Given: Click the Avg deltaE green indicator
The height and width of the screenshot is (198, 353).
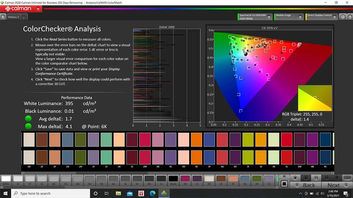Looking at the screenshot, I should (x=29, y=118).
